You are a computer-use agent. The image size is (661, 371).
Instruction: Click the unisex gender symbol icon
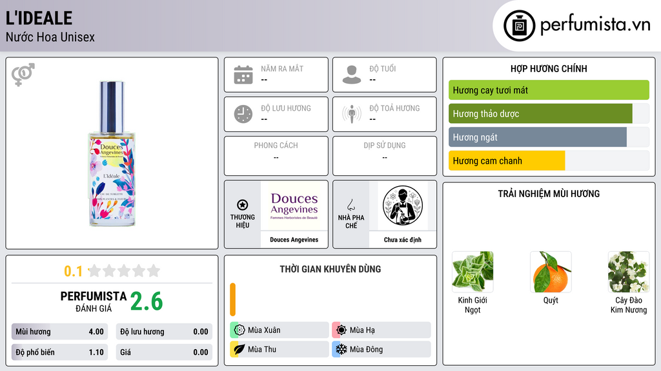point(23,75)
